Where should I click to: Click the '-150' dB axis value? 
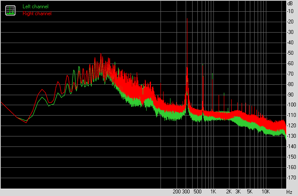[291, 157]
